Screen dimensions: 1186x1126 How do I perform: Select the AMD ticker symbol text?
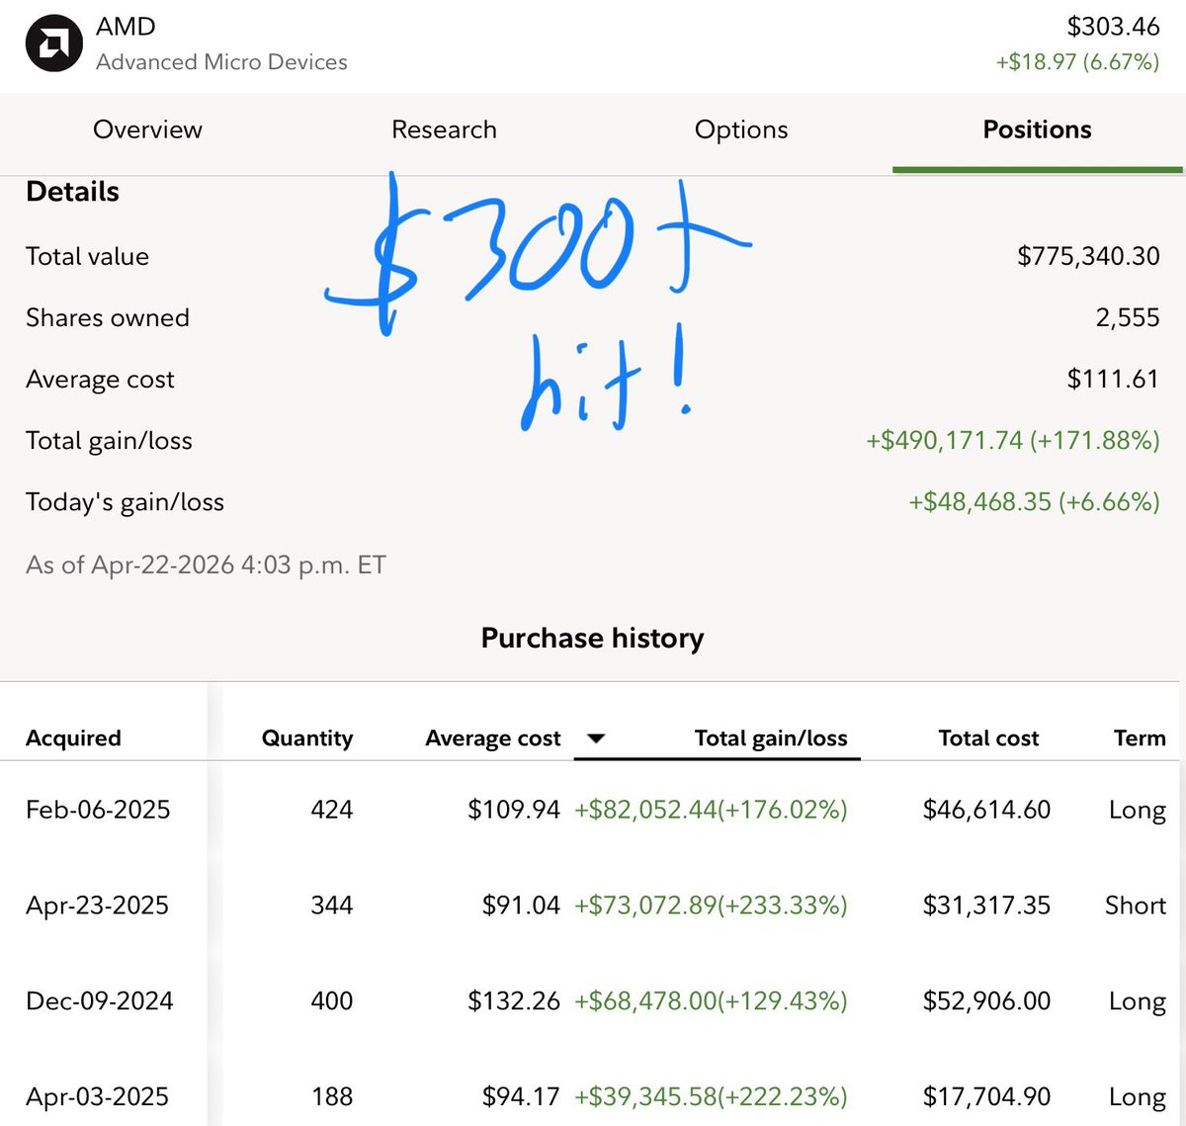(126, 27)
